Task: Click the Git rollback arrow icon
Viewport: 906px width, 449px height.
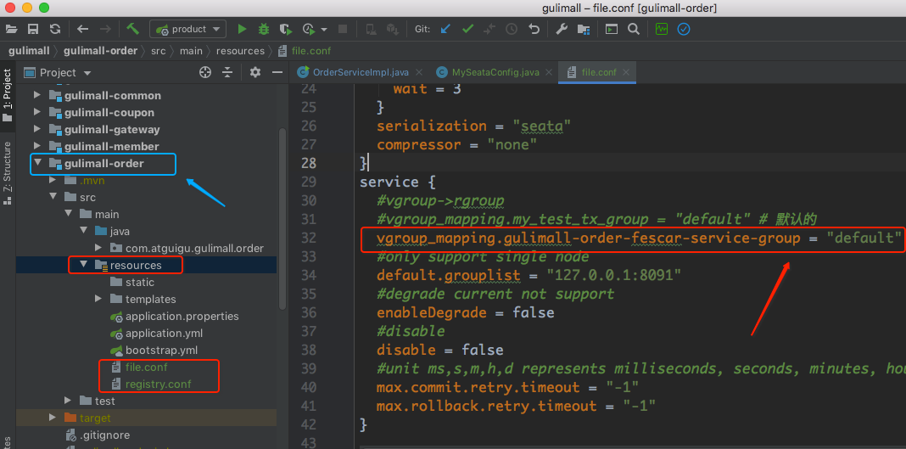Action: (534, 29)
